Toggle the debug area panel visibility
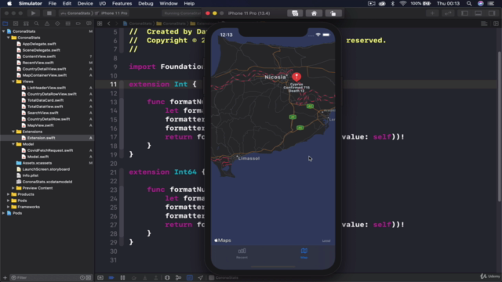502x282 pixels. (x=478, y=13)
